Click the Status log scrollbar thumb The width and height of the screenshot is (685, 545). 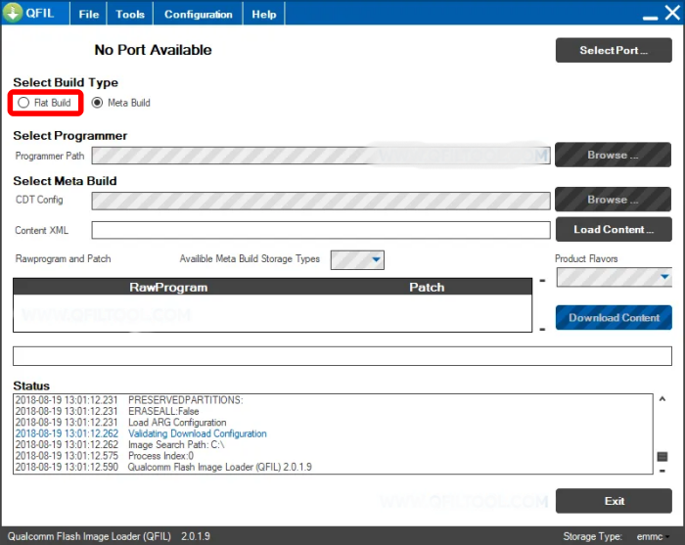(x=662, y=456)
